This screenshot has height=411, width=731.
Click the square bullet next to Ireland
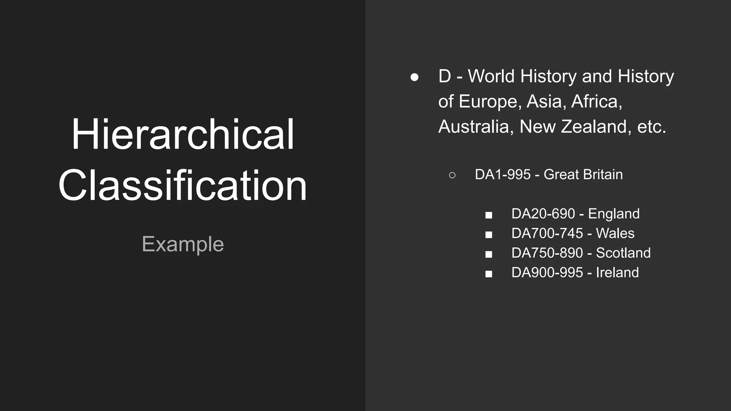(489, 274)
